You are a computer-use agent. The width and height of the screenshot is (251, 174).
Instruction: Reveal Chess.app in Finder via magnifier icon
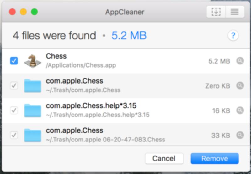pos(240,61)
